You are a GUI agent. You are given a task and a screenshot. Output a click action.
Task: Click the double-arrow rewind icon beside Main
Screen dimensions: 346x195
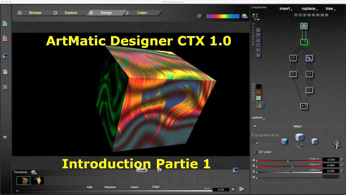[x=255, y=126]
